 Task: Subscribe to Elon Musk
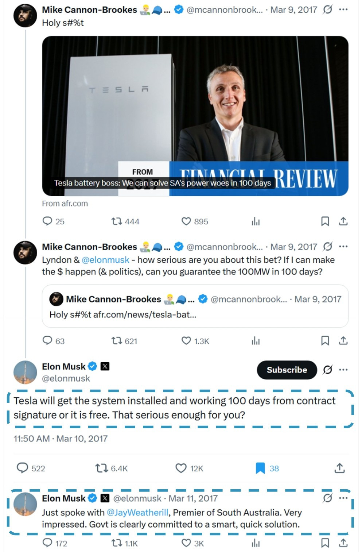tap(287, 370)
